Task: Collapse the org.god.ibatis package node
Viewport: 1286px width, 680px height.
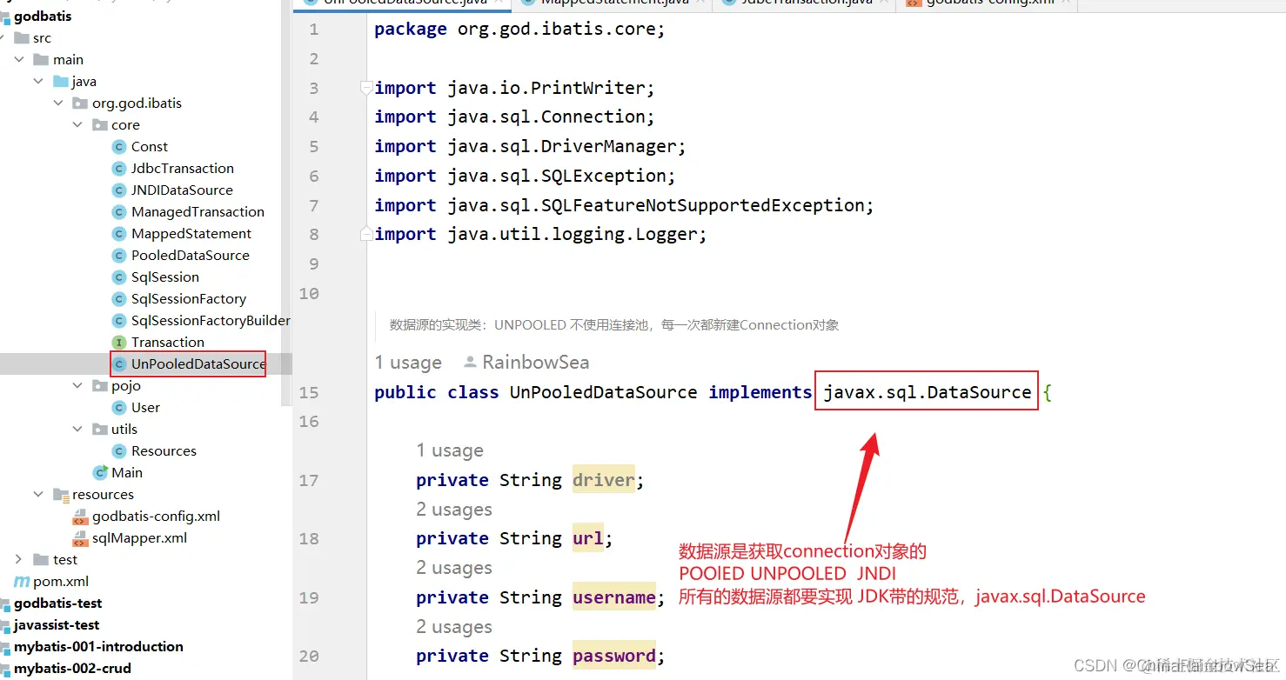Action: click(x=58, y=103)
